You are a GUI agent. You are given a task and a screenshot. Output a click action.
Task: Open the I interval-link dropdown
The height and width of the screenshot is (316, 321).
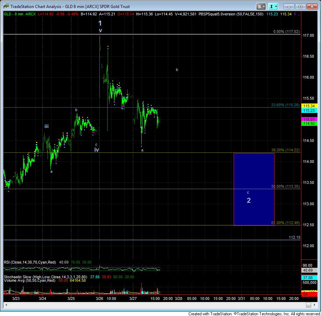coord(273,7)
